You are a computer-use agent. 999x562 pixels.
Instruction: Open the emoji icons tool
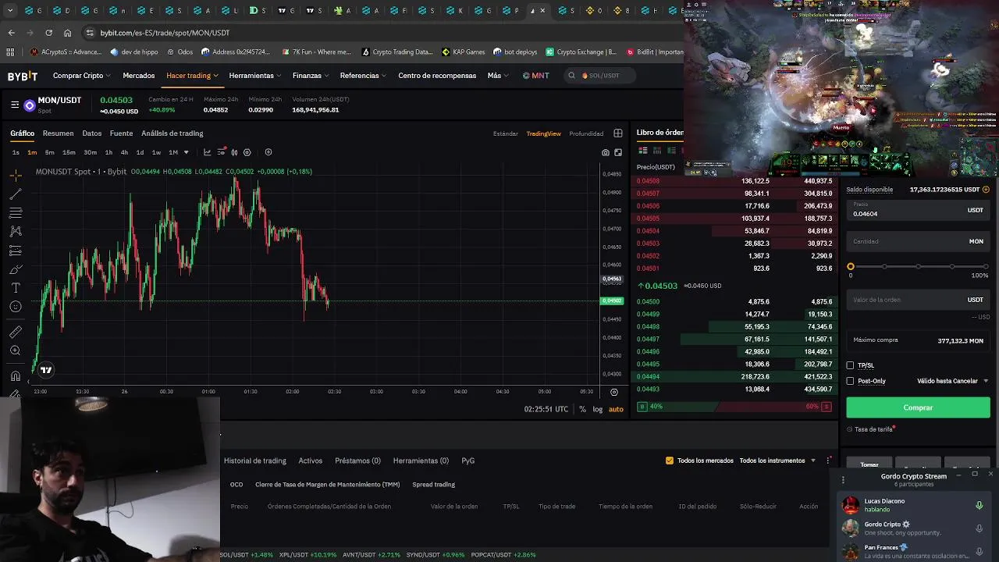coord(16,307)
